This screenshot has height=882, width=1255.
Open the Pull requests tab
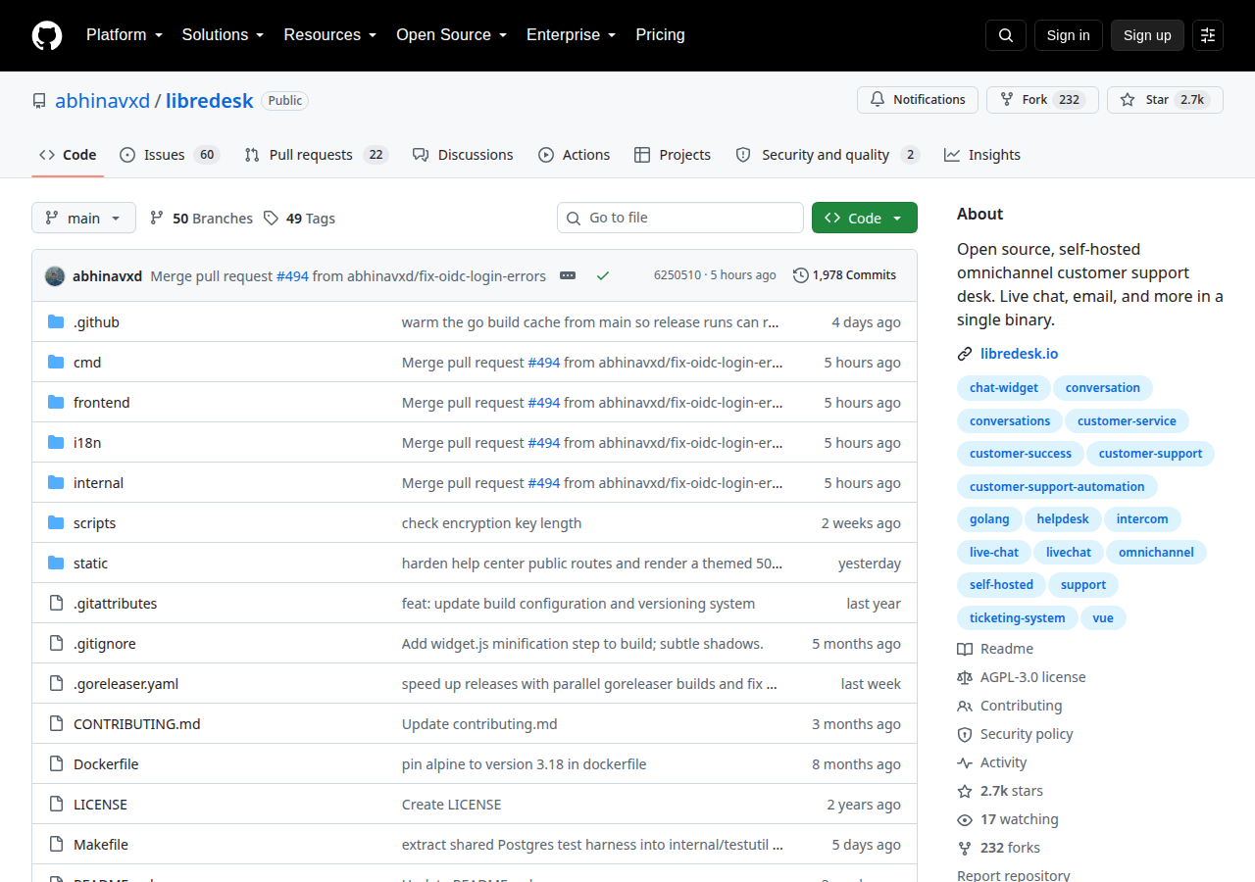317,155
